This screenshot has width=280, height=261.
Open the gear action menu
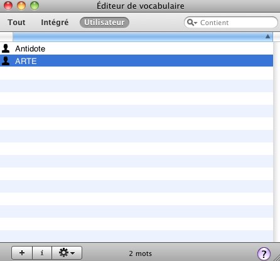tap(67, 253)
